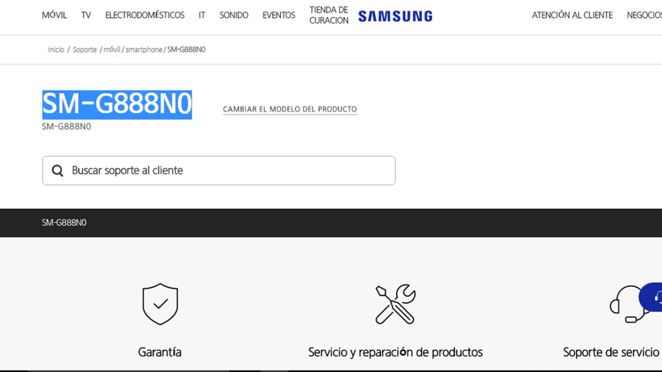Screen dimensions: 662x372
Task: Open ELECTRODOMÉSTICOS navigation menu
Action: (145, 16)
